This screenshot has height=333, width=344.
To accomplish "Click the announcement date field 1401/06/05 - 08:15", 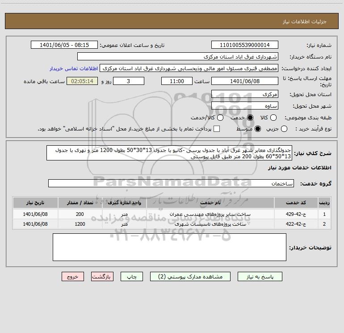I will 64,45.
